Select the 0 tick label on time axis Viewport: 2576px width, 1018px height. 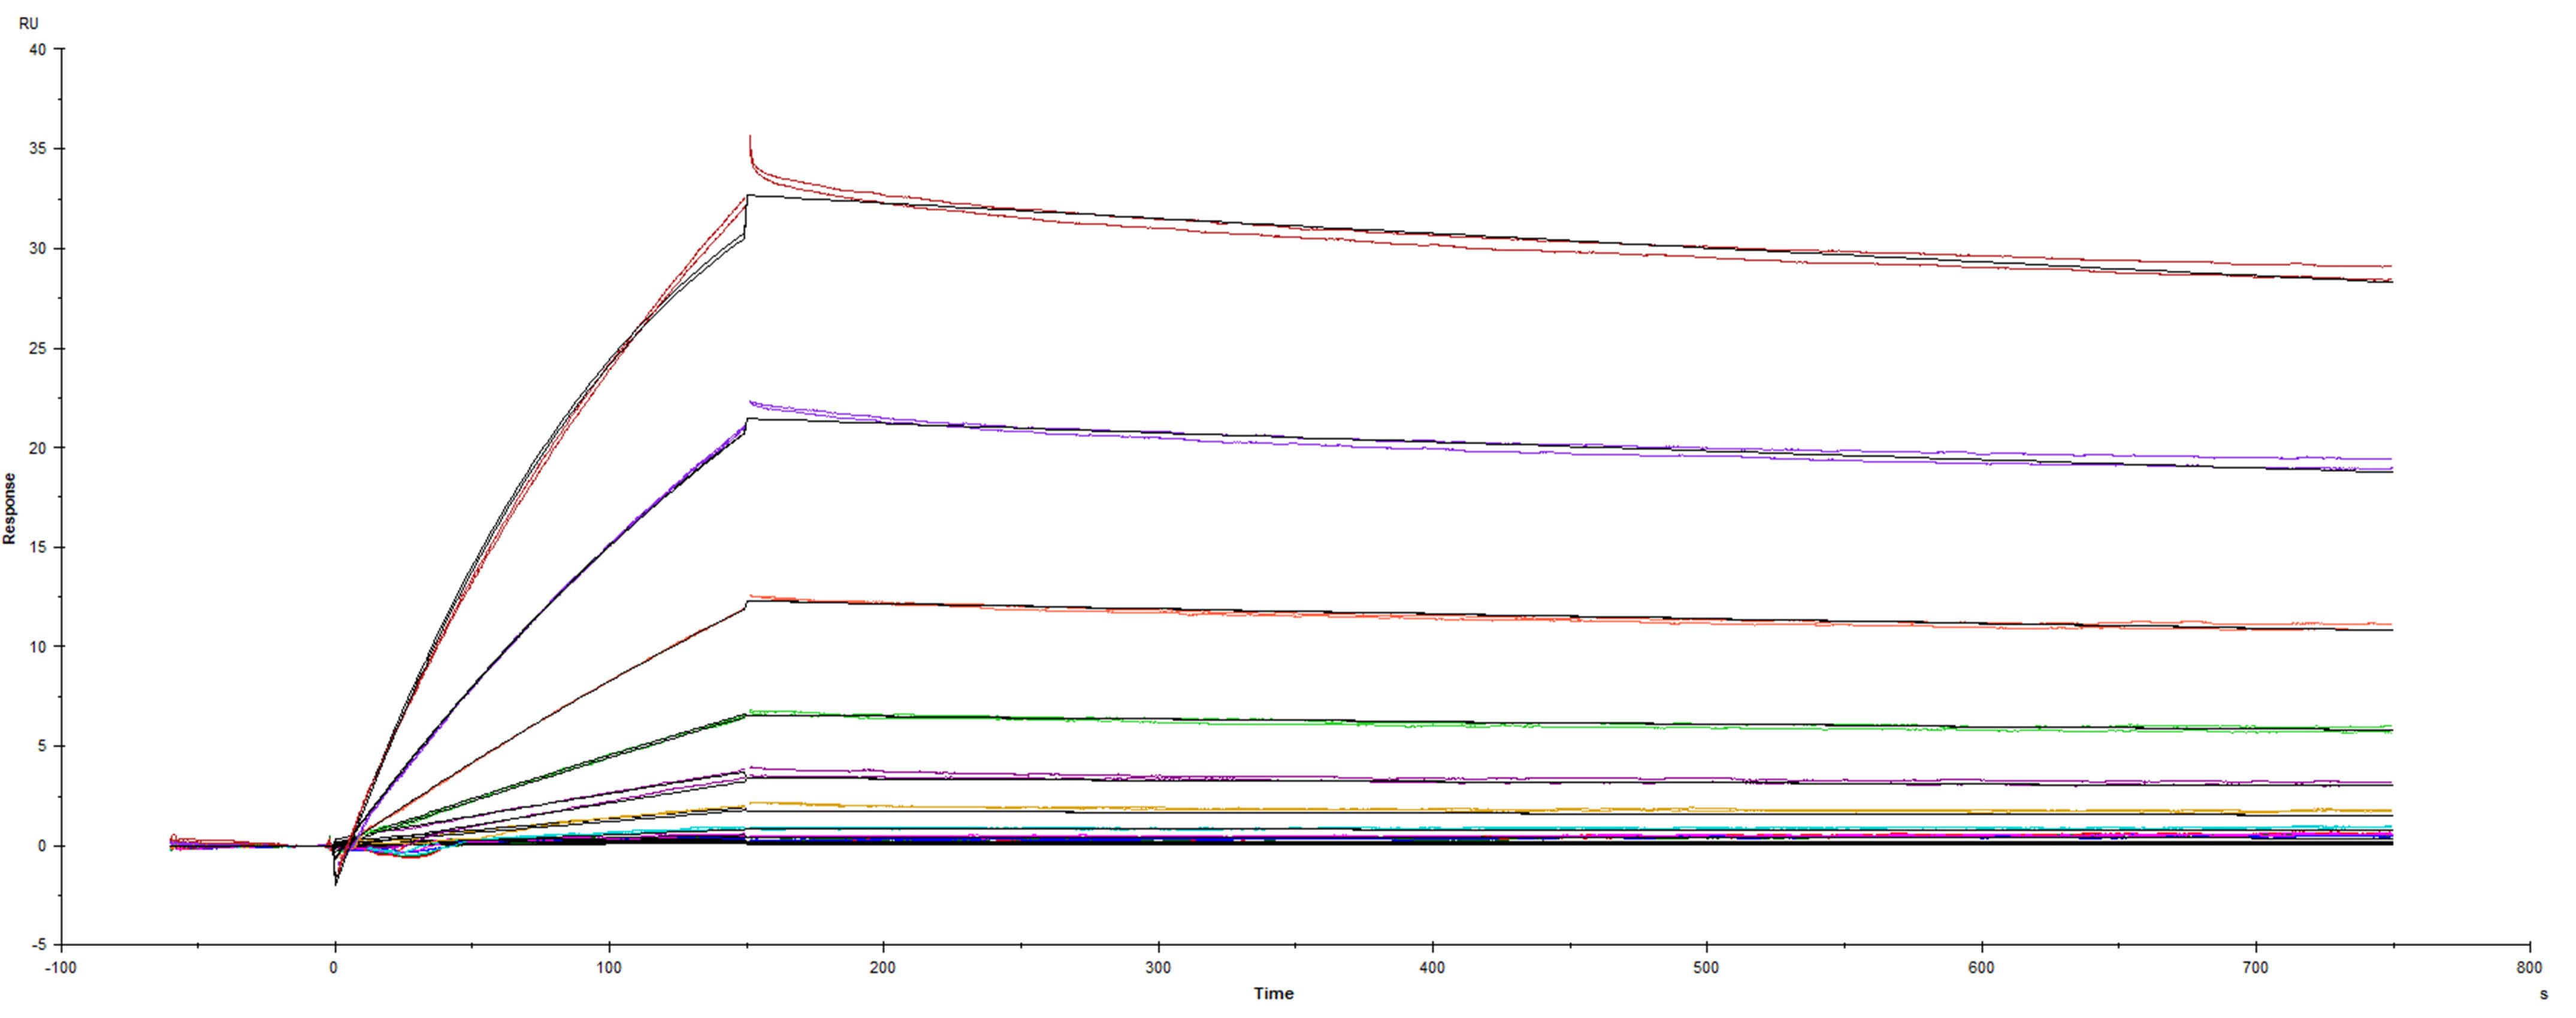click(333, 968)
